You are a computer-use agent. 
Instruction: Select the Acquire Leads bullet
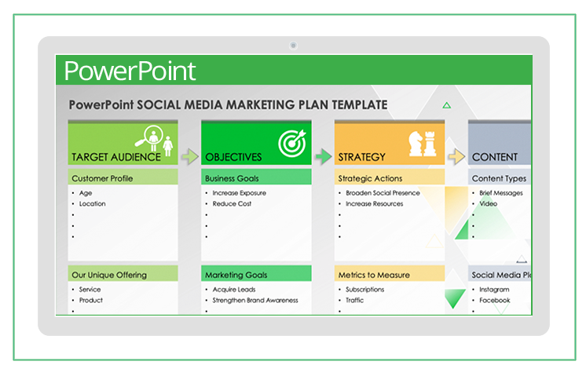234,290
